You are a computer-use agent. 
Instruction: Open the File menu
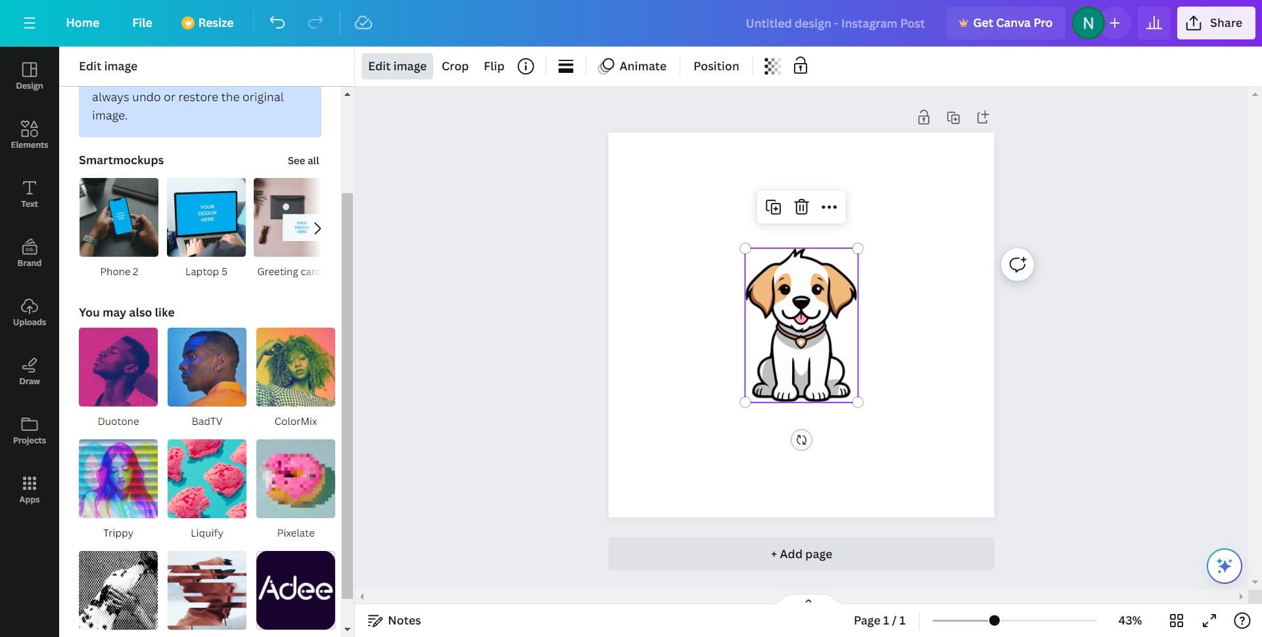point(141,22)
